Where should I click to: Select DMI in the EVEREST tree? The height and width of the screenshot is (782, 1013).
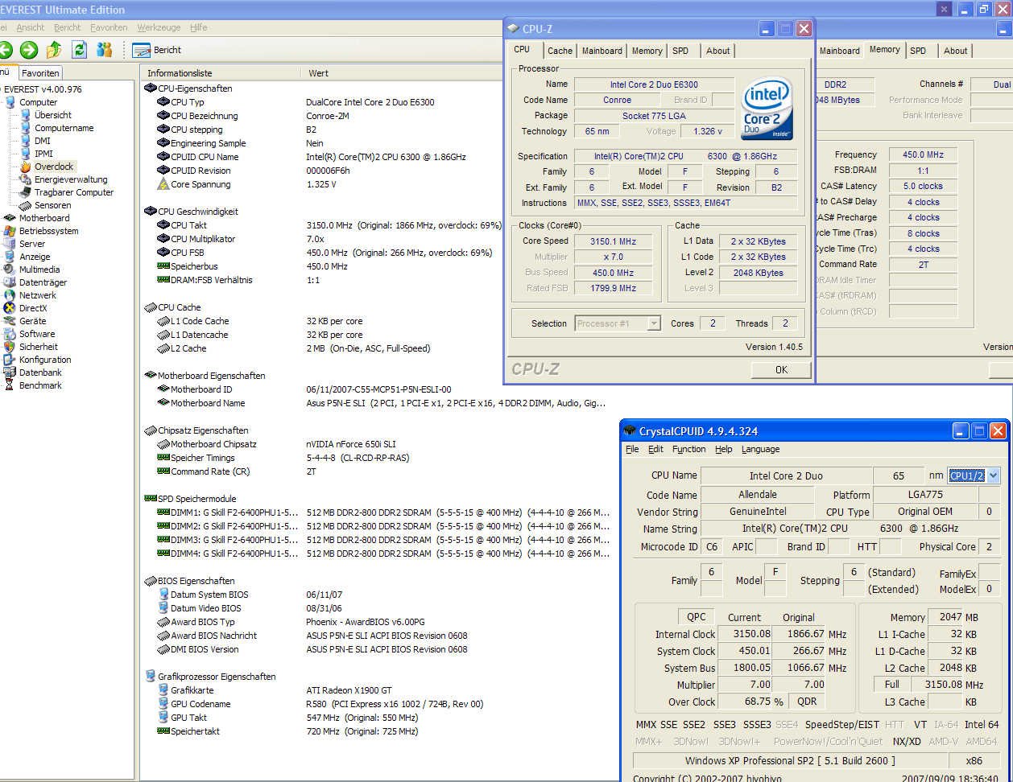pos(43,141)
